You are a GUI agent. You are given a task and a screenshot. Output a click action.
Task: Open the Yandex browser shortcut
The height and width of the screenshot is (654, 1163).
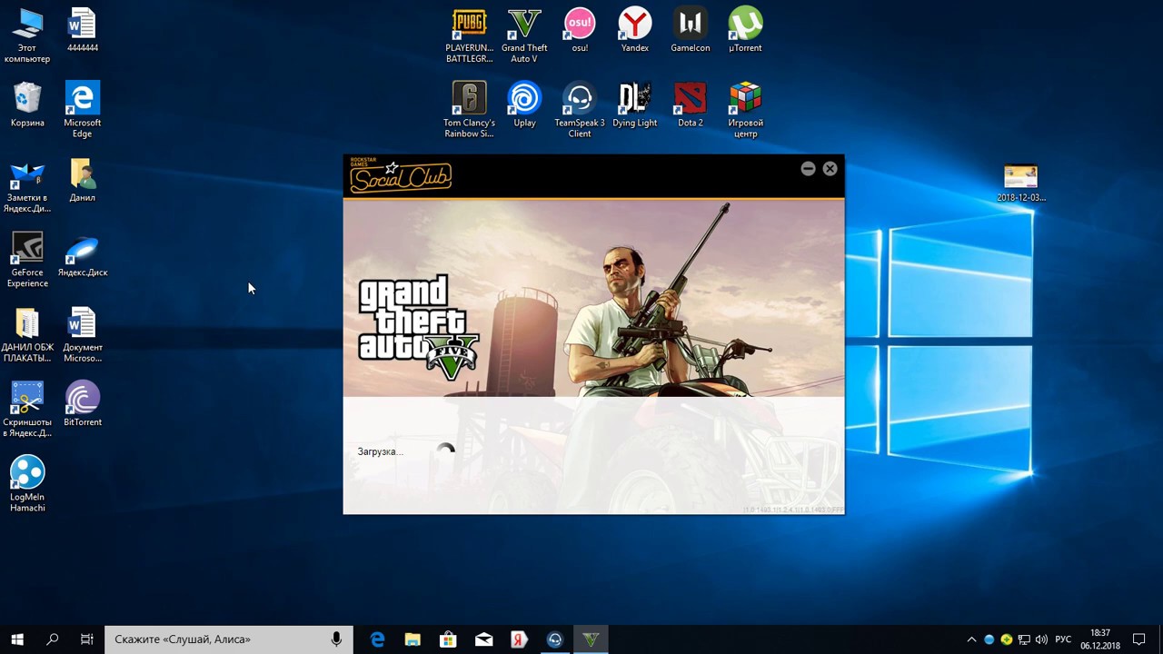coord(635,30)
